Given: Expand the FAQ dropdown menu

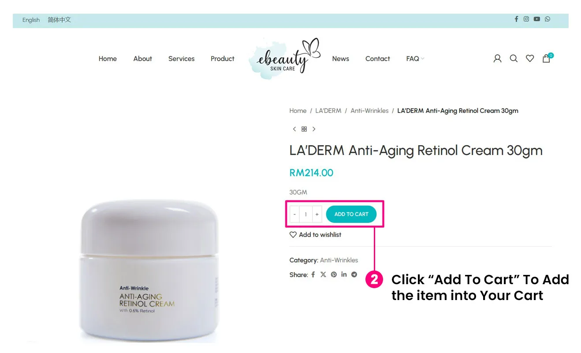Looking at the screenshot, I should (x=415, y=59).
